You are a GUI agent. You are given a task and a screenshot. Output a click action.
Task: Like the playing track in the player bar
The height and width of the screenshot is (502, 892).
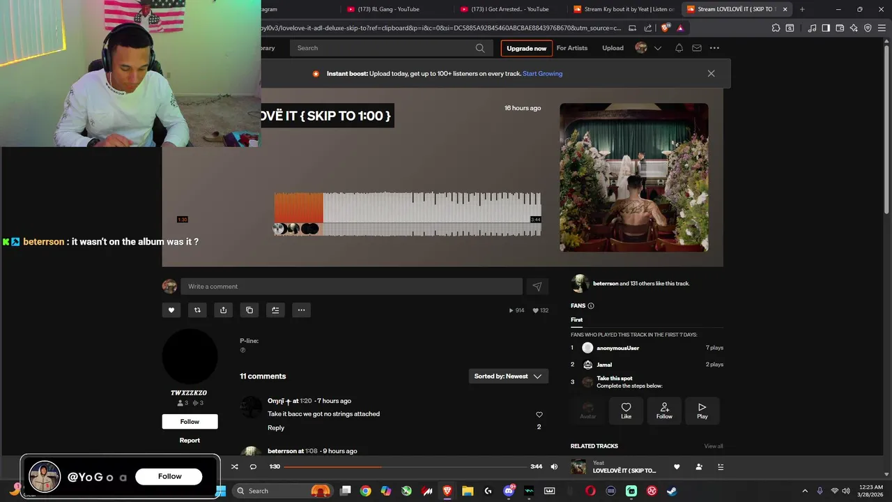pyautogui.click(x=676, y=467)
